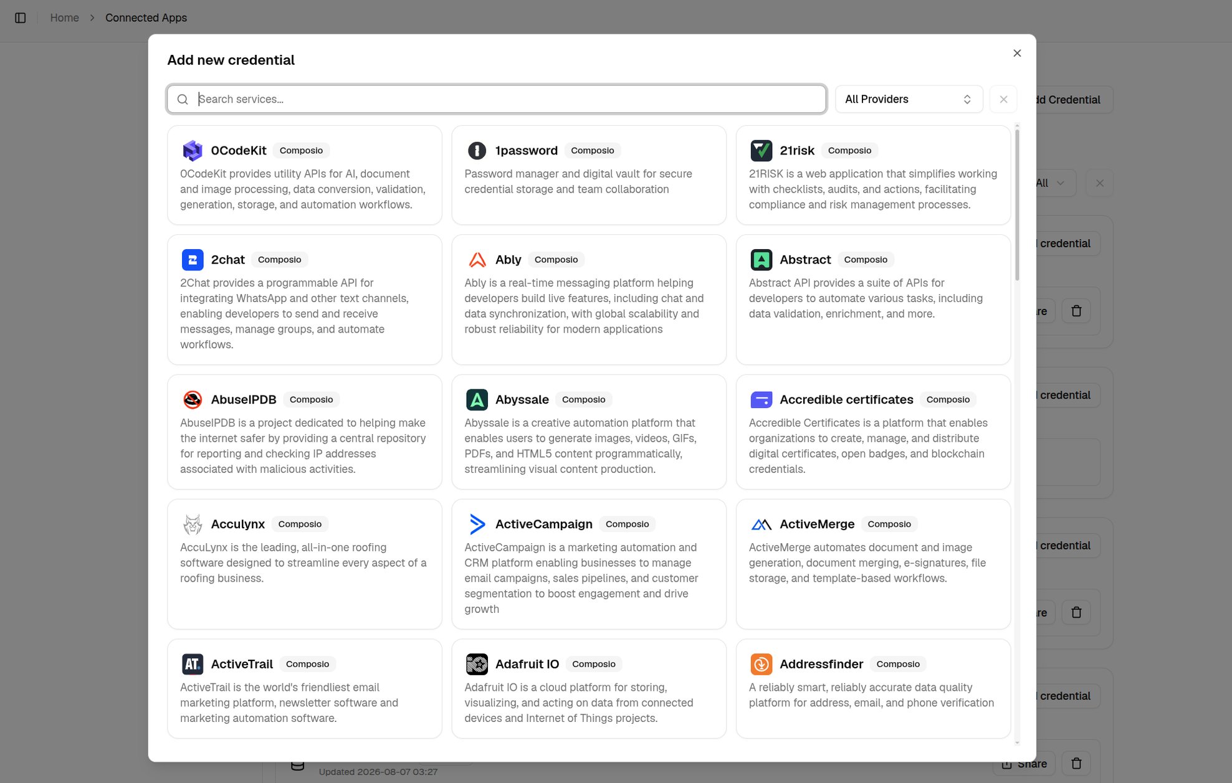The height and width of the screenshot is (783, 1232).
Task: Click the ActiveCampaign arrow logo icon
Action: [x=477, y=524]
